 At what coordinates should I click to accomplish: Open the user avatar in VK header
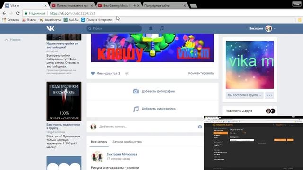(268, 28)
